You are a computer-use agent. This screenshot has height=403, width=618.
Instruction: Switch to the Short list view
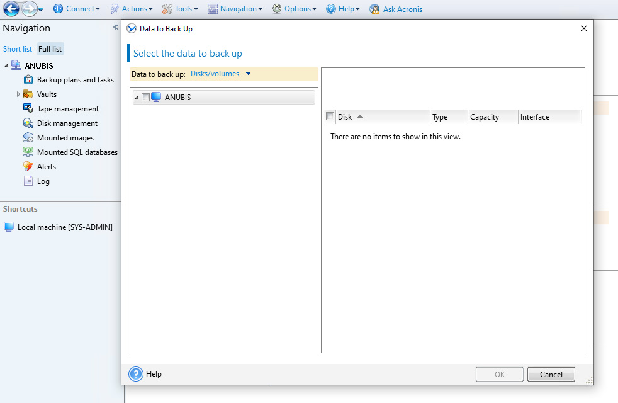click(x=18, y=49)
